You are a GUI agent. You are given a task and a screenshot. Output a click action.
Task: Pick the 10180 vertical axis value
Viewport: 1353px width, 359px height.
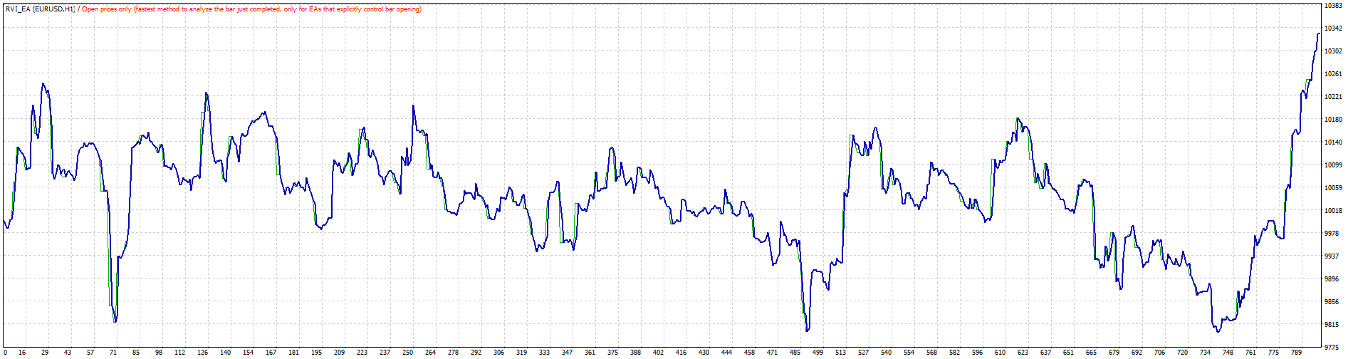[1333, 120]
